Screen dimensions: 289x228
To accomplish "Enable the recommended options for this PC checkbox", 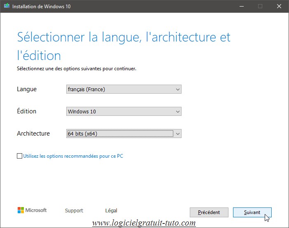I will (19, 156).
